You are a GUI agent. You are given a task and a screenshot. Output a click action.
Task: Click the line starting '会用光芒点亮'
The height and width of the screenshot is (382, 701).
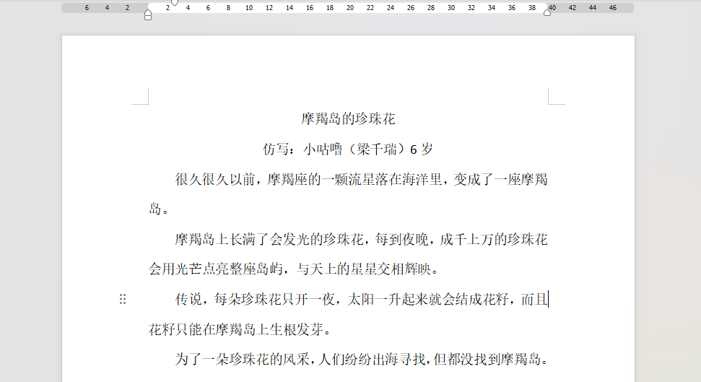[x=294, y=269]
